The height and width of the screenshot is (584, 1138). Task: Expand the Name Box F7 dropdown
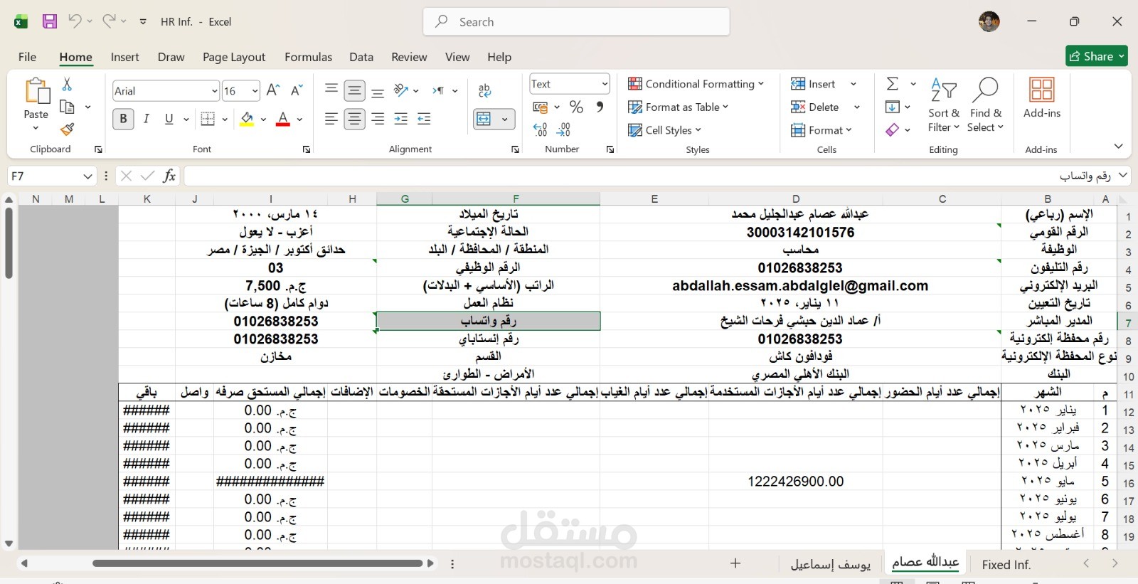click(x=87, y=176)
